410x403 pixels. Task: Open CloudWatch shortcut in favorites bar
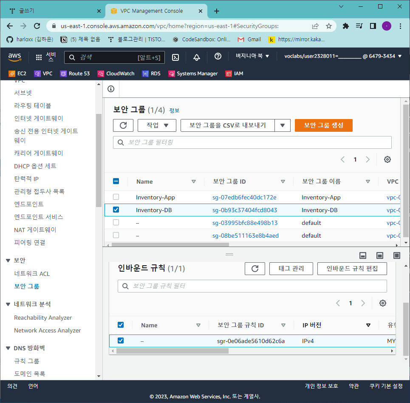116,74
